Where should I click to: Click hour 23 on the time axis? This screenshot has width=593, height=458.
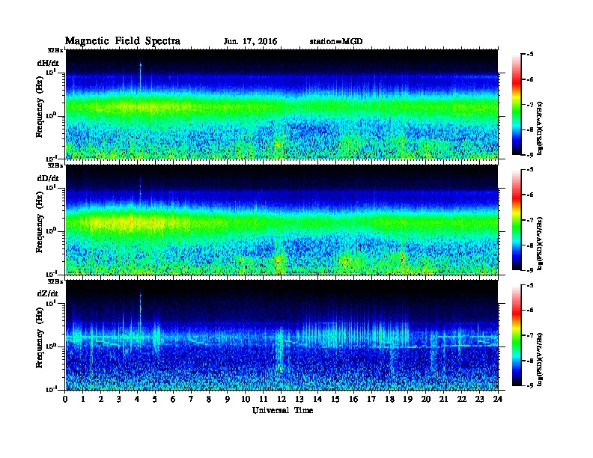(479, 400)
